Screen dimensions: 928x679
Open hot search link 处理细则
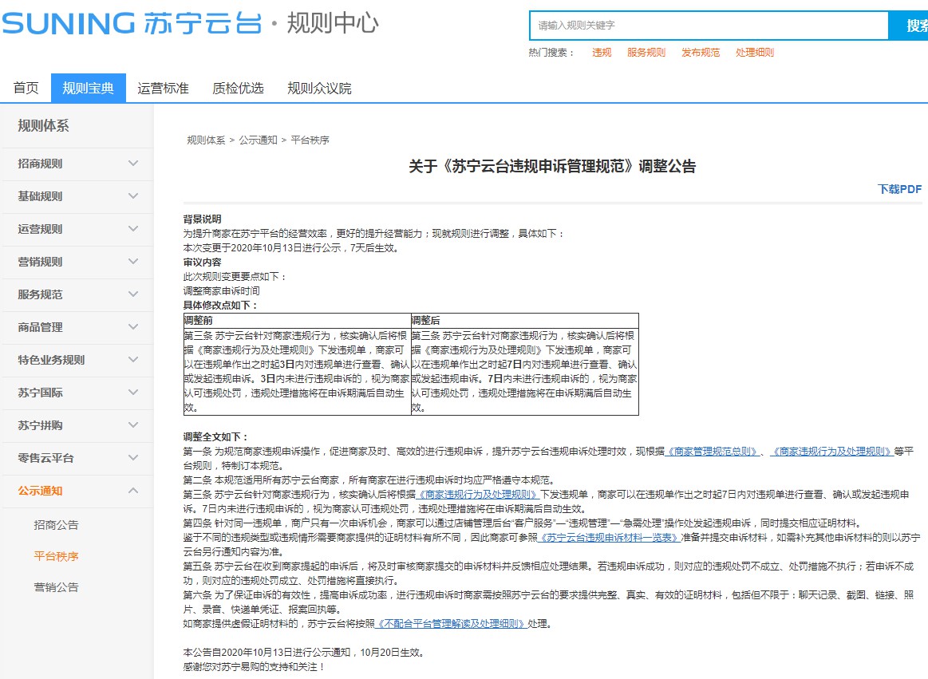[755, 53]
